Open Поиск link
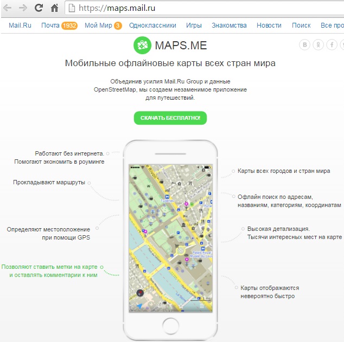This screenshot has height=342, width=344. [301, 25]
